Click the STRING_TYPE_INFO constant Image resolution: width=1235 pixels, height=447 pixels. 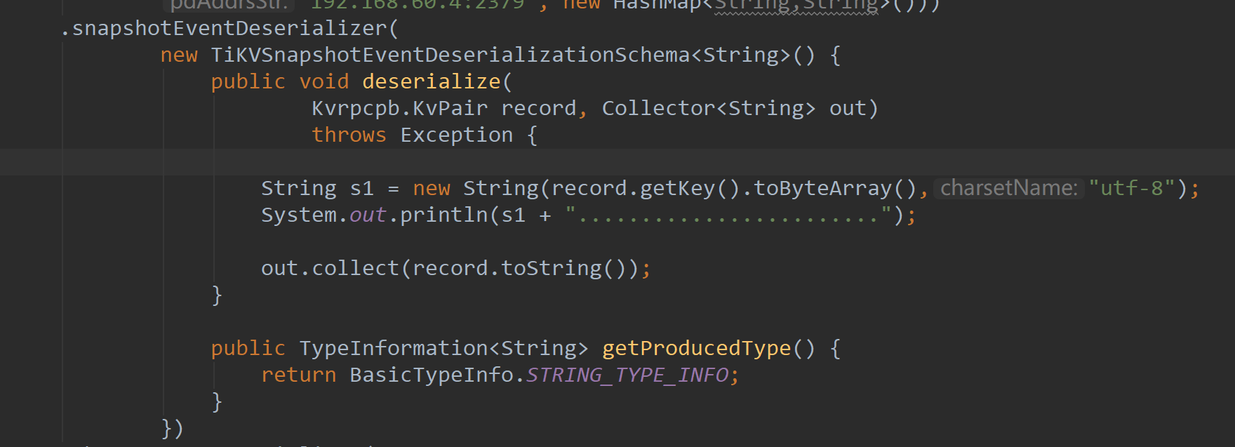click(x=627, y=375)
